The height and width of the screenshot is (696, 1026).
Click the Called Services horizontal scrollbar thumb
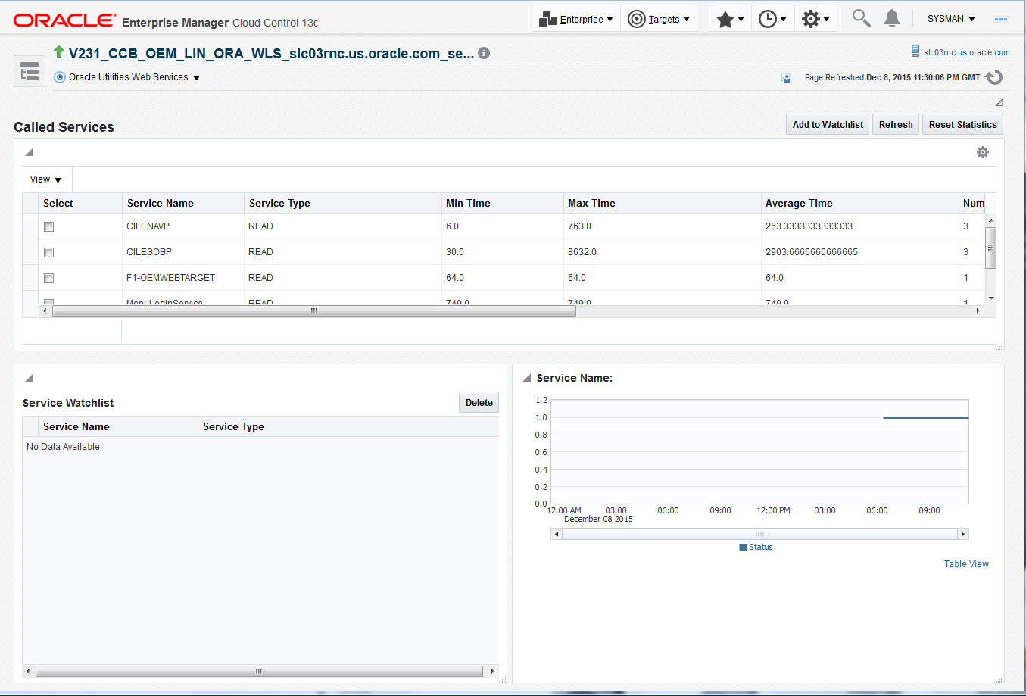point(313,311)
